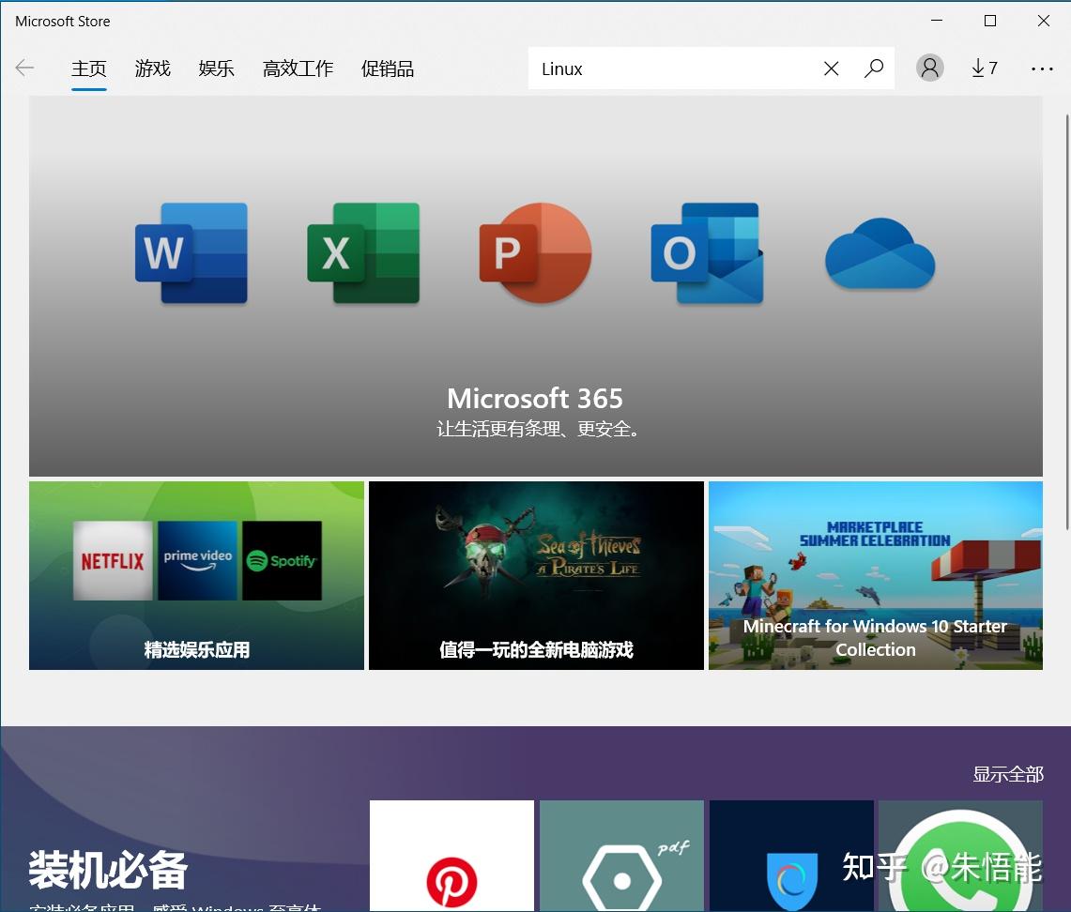Open the PDF hexagon app tile
Screen dimensions: 1071x912
[x=621, y=856]
